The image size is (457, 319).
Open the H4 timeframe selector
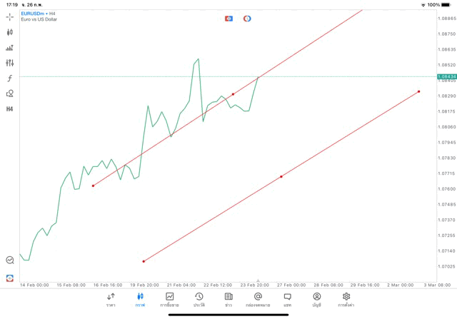(x=9, y=109)
